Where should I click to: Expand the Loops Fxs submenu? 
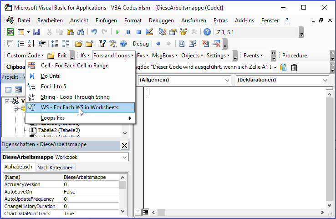(80, 118)
